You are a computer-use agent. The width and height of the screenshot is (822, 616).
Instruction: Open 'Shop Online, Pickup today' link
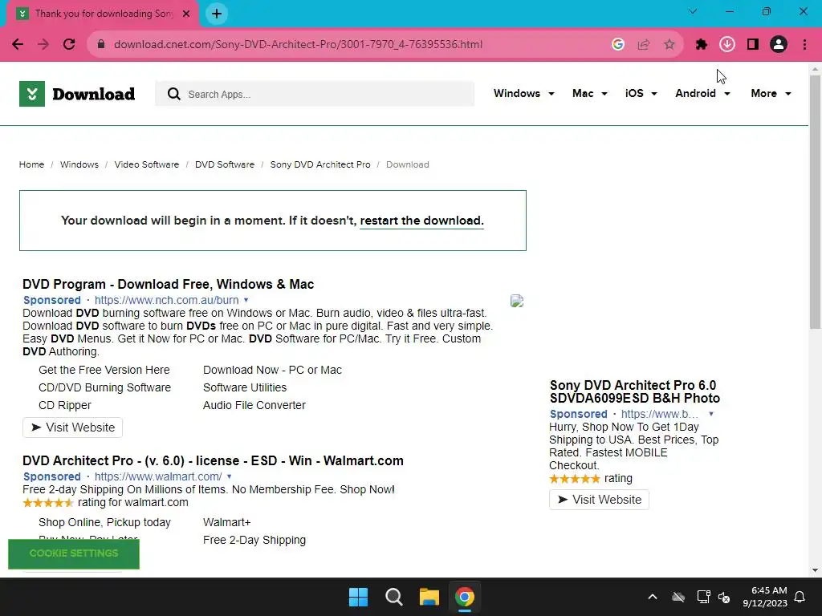click(105, 522)
